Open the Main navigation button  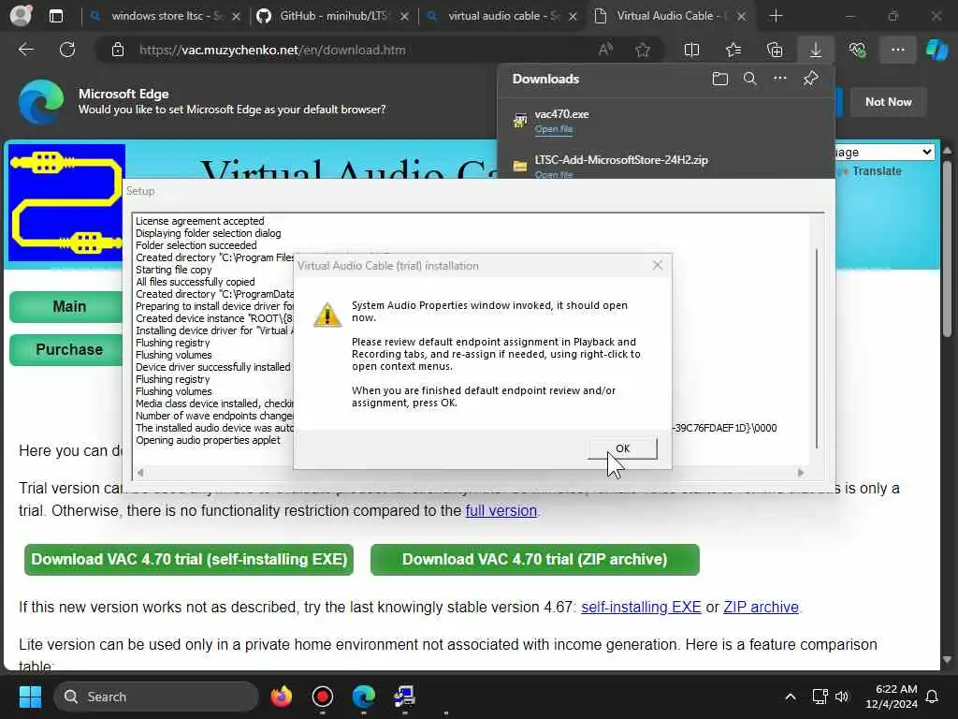[68, 306]
